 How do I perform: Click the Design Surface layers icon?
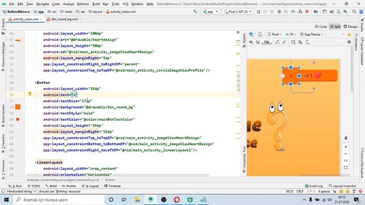coord(251,34)
